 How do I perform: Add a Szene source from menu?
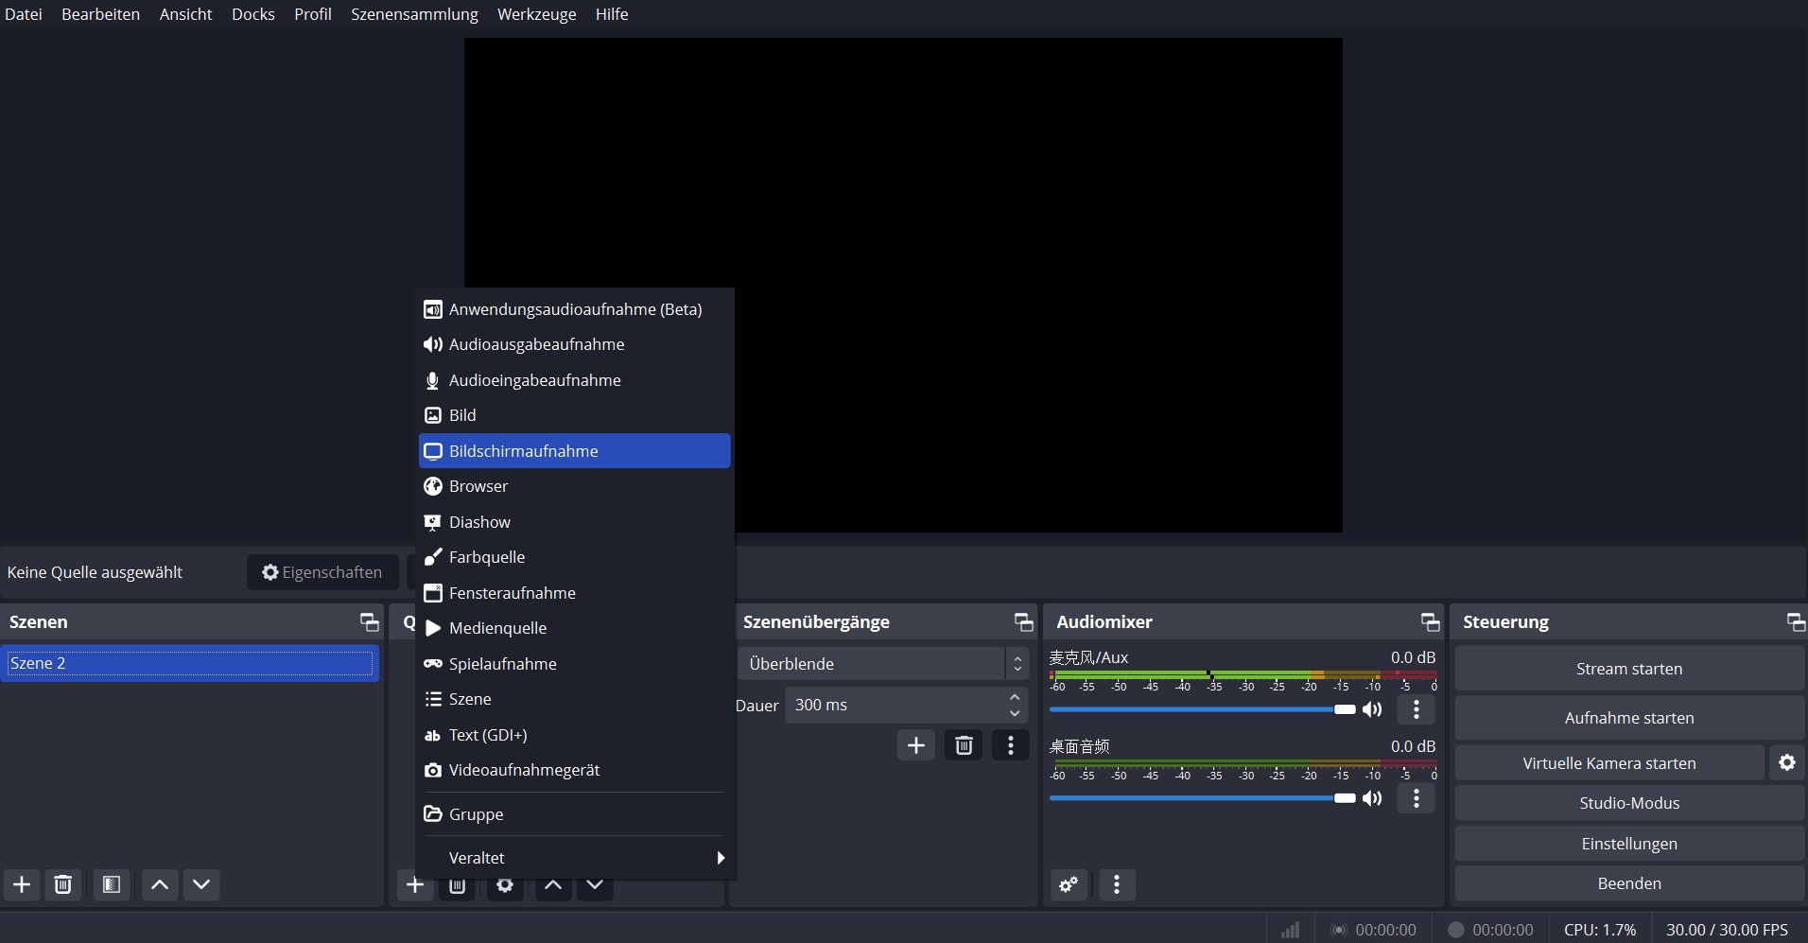point(575,699)
